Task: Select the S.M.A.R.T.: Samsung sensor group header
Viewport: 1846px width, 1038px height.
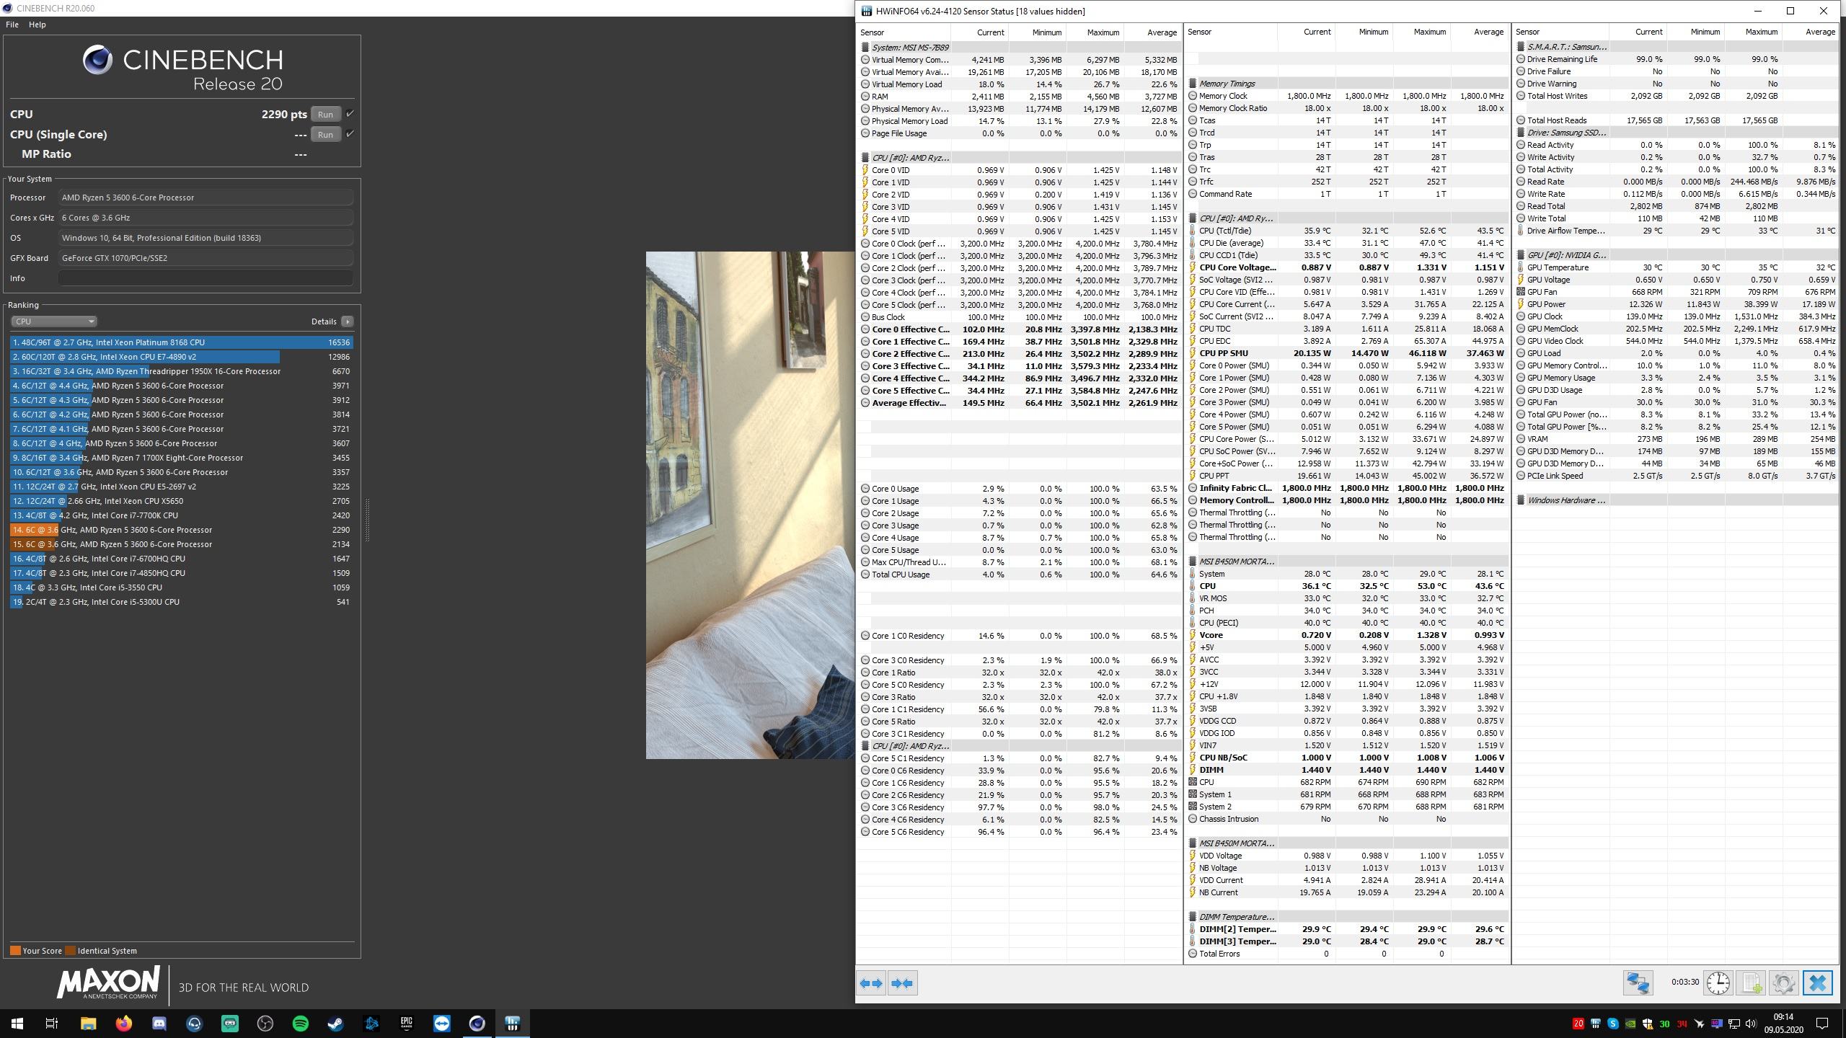Action: [1676, 47]
